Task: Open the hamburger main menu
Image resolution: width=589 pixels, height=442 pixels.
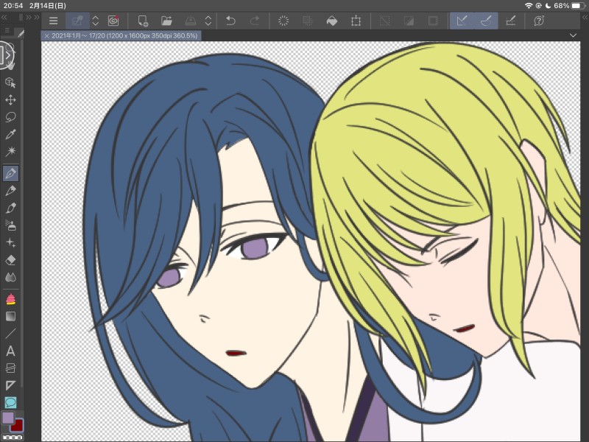Action: point(53,21)
